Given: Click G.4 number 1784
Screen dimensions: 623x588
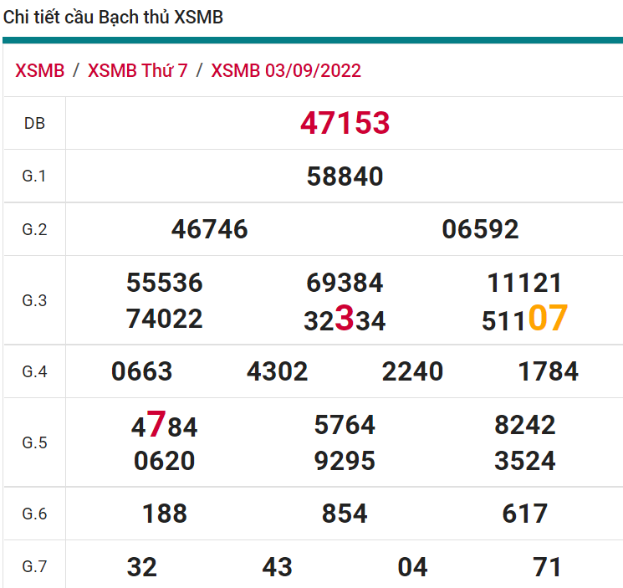Looking at the screenshot, I should pos(548,371).
